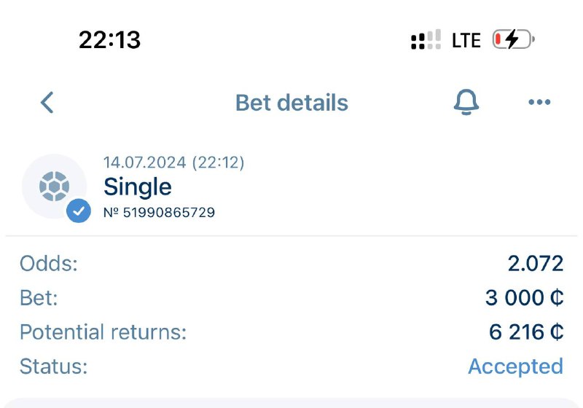Tap the 6 216 potential returns amount
Image resolution: width=583 pixels, height=408 pixels.
526,331
